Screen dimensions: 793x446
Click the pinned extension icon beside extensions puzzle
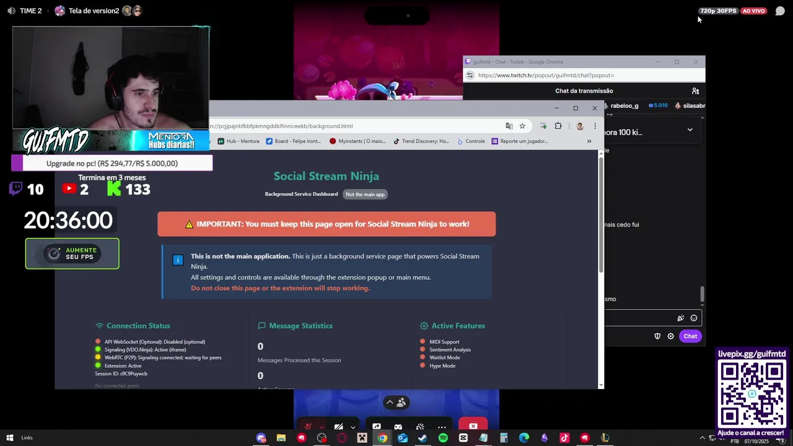click(543, 126)
